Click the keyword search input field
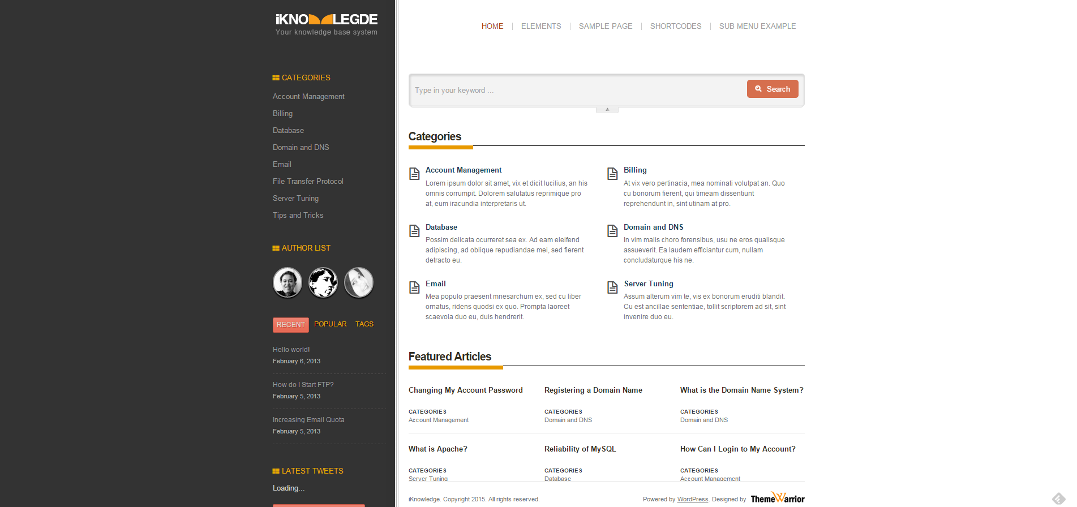Image resolution: width=1077 pixels, height=507 pixels. point(577,91)
